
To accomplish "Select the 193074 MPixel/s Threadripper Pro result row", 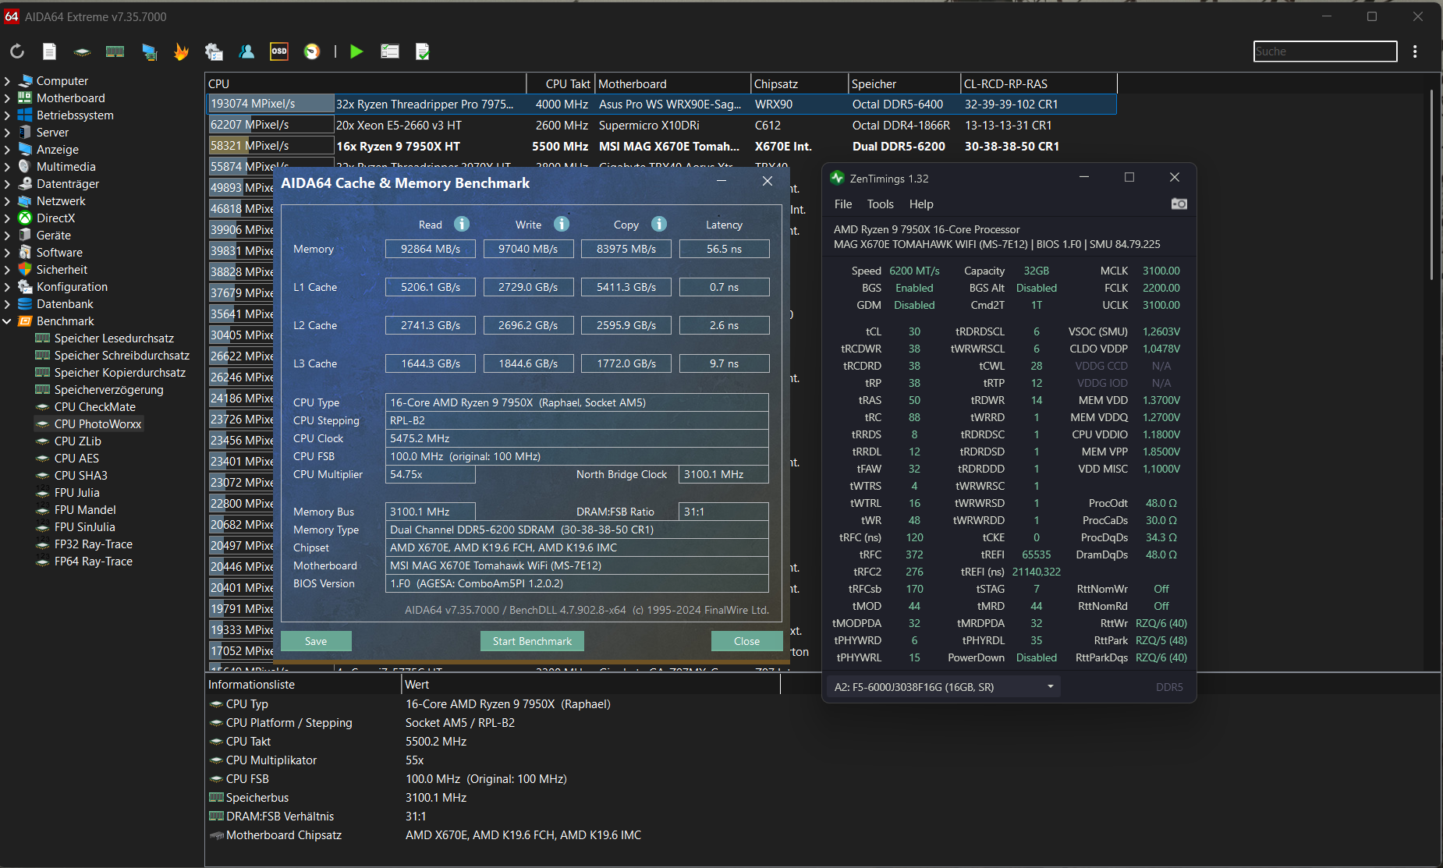I will pos(661,104).
